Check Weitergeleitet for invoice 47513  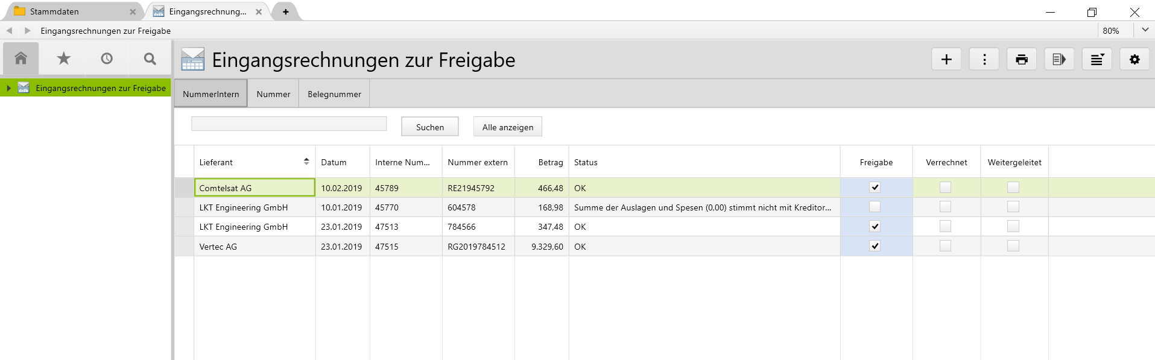(x=1013, y=226)
